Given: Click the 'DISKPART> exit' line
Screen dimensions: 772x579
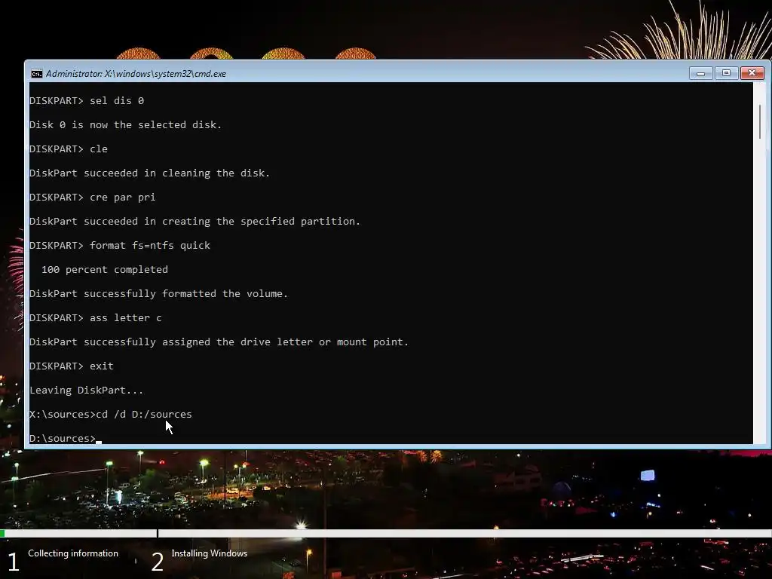Looking at the screenshot, I should pyautogui.click(x=72, y=366).
